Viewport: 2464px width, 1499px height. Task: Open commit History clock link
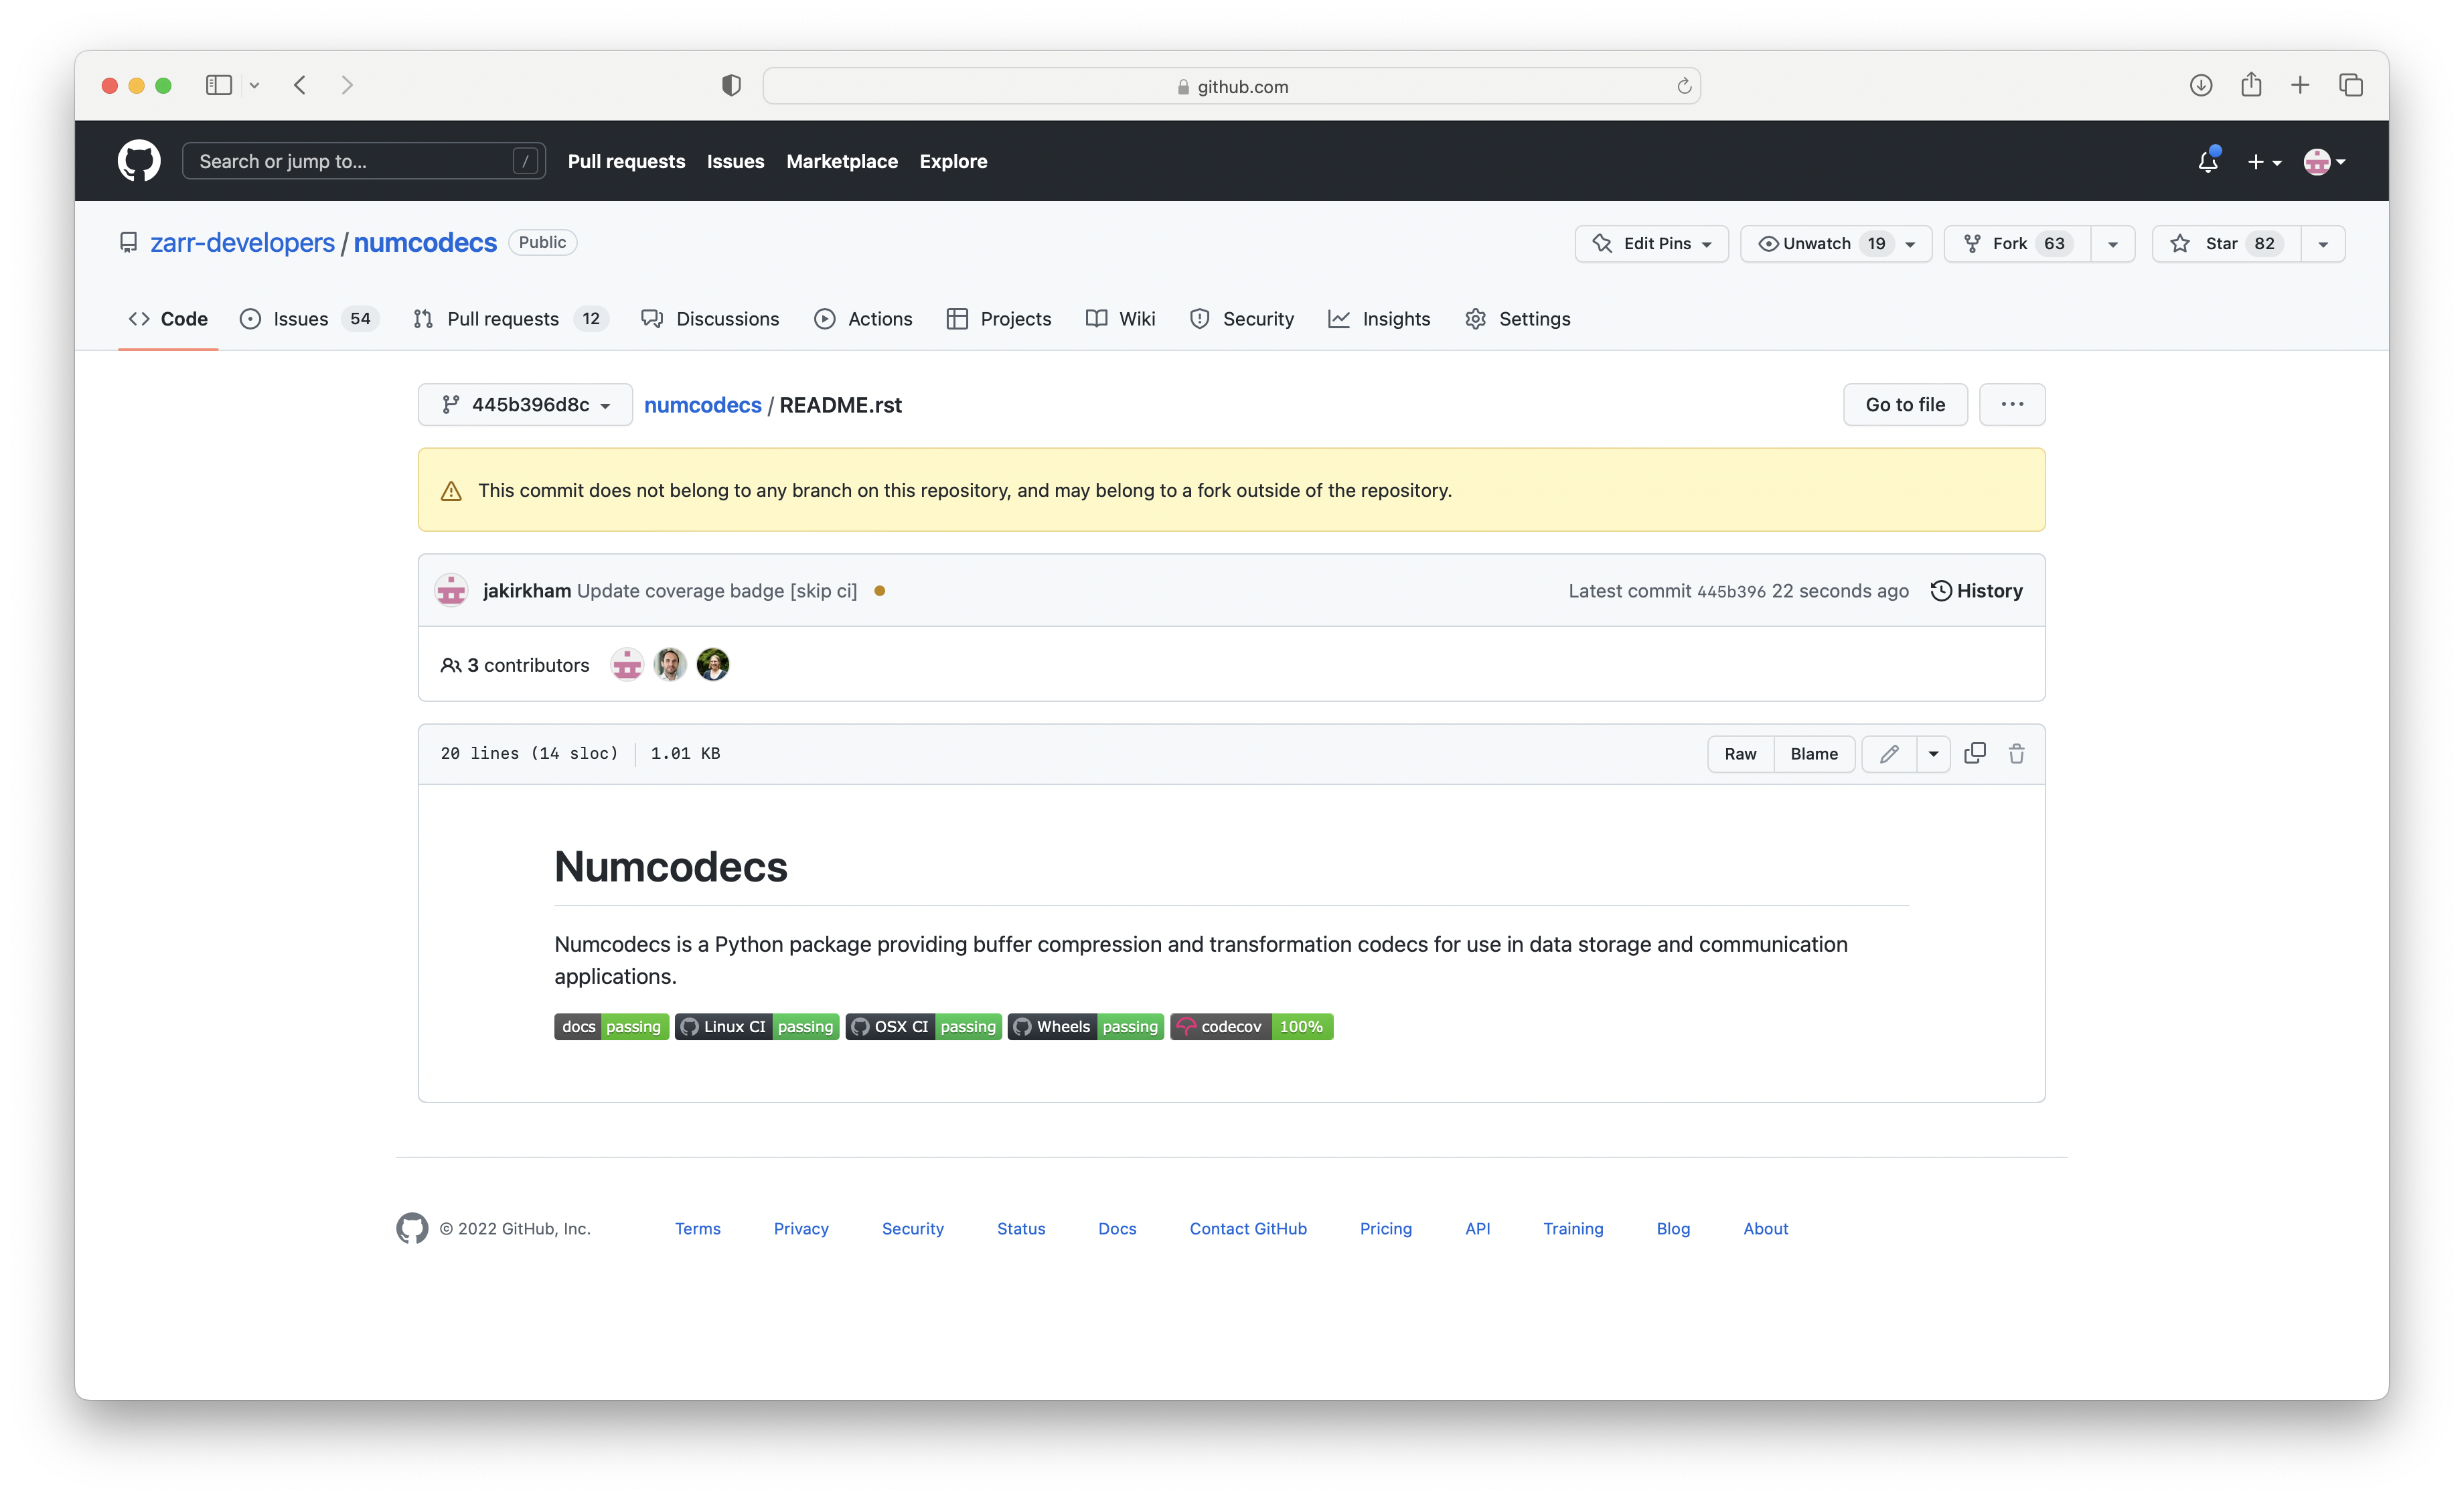(x=1976, y=590)
